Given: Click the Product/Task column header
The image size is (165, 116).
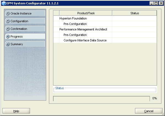Looking at the screenshot, I should [x=86, y=13].
